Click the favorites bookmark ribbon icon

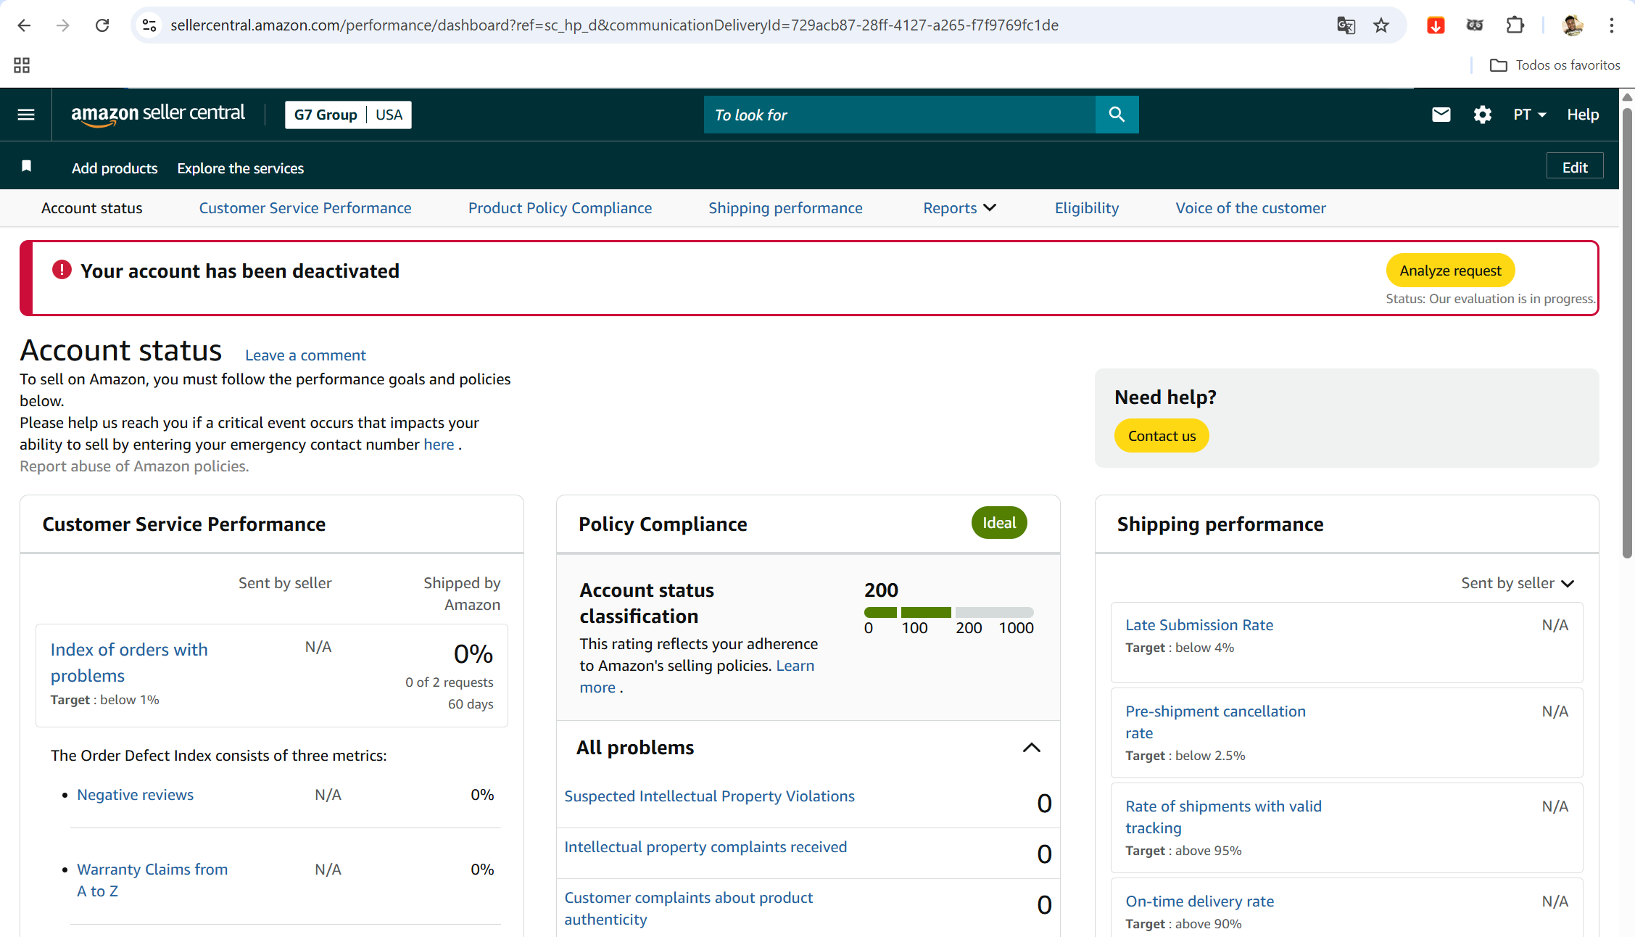point(27,167)
